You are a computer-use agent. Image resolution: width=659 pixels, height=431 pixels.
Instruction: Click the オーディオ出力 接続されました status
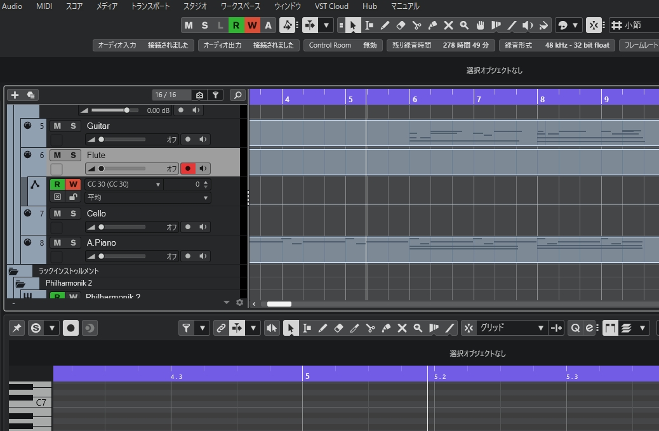coord(249,45)
